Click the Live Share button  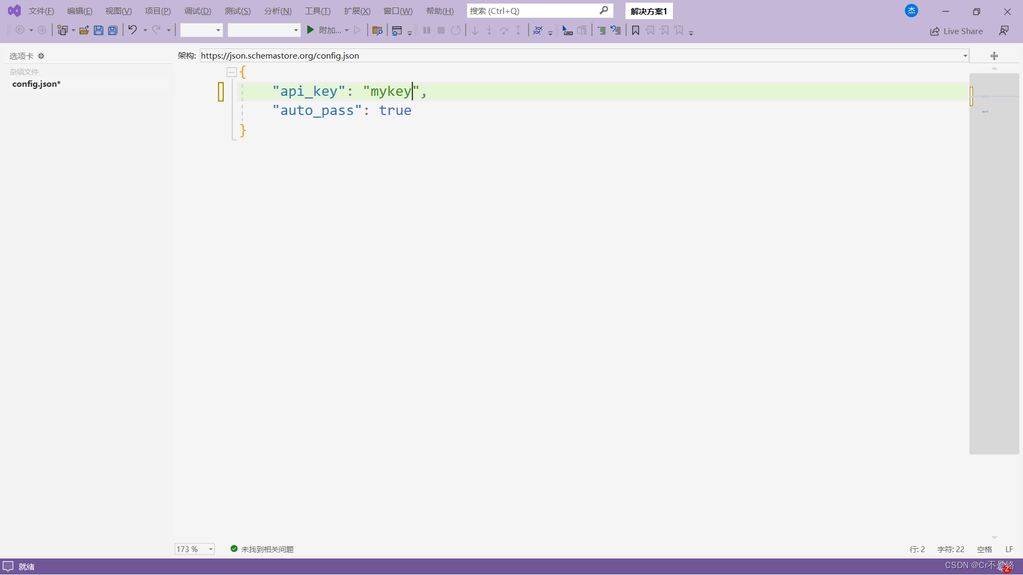pos(956,31)
